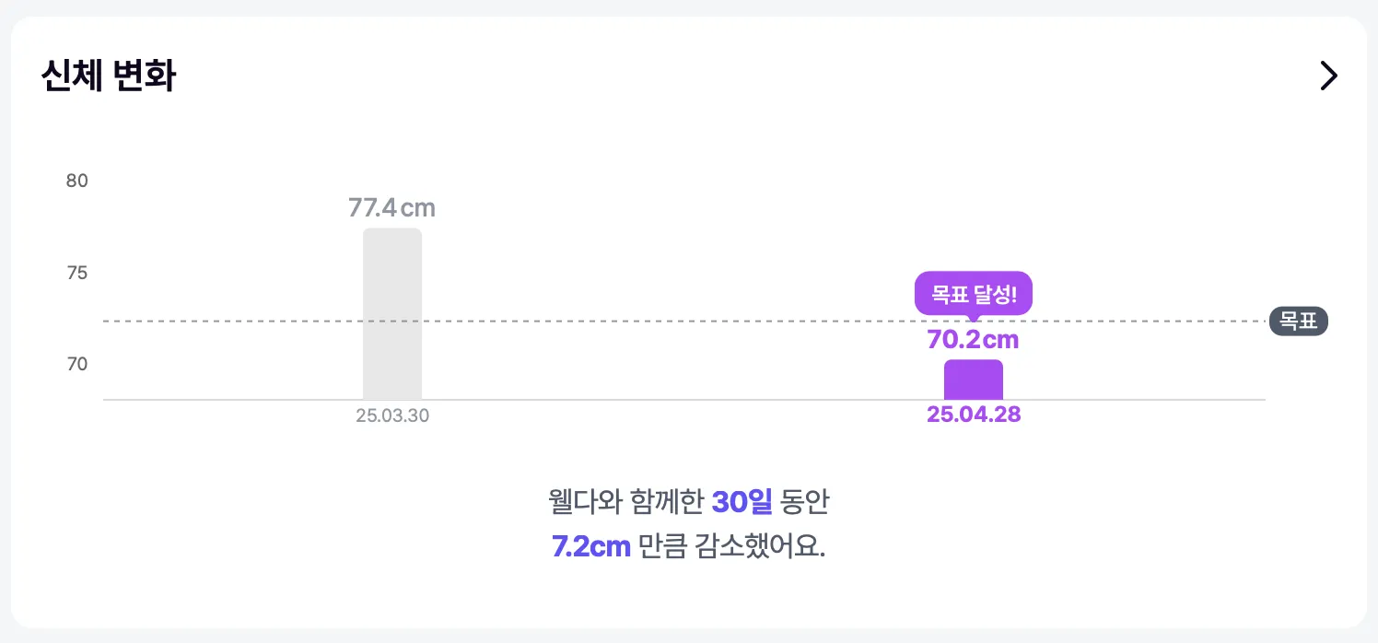
Task: Click the dark 목표 badge
Action: [1298, 321]
